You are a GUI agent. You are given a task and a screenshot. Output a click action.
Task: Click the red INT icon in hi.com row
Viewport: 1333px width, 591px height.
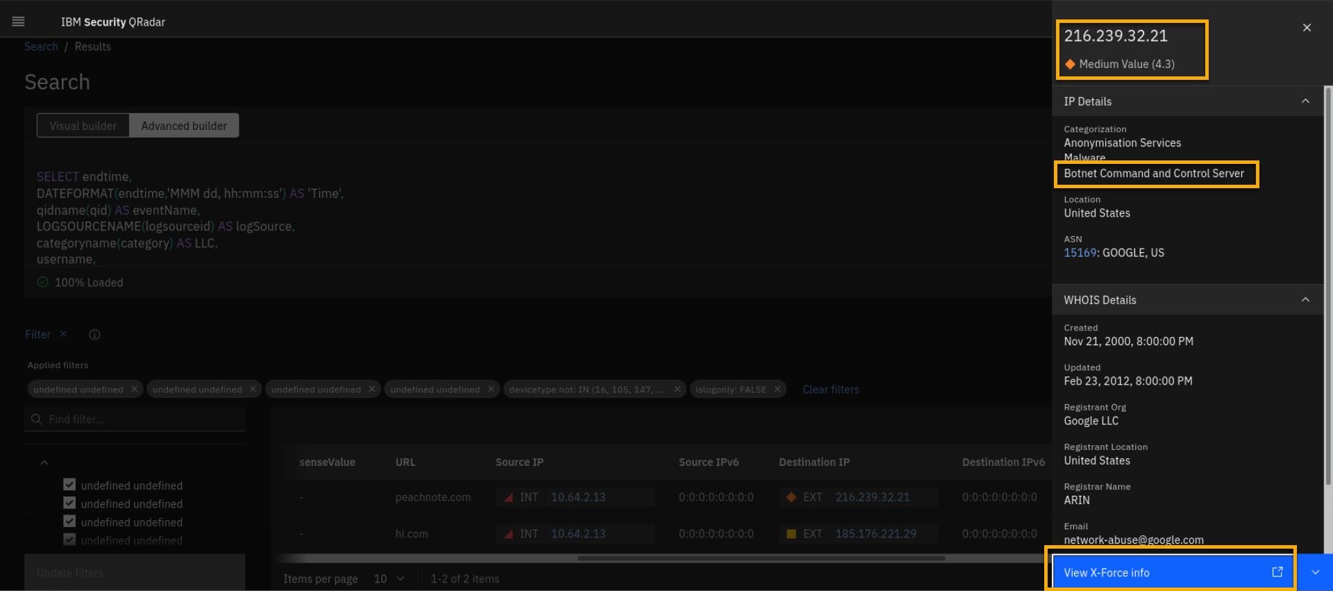coord(508,533)
